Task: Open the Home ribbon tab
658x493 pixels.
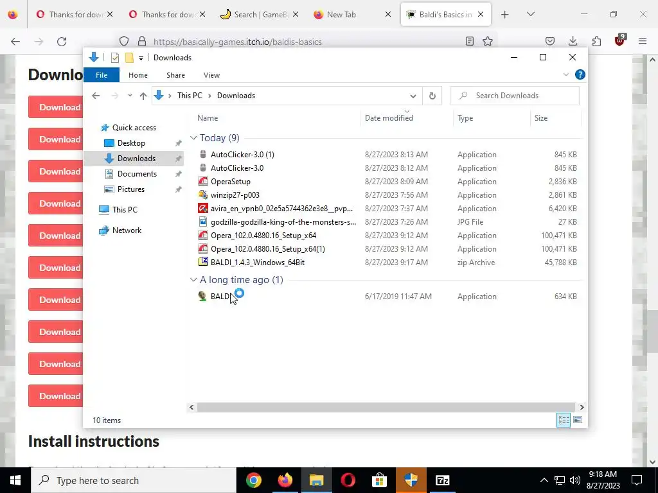Action: click(138, 75)
